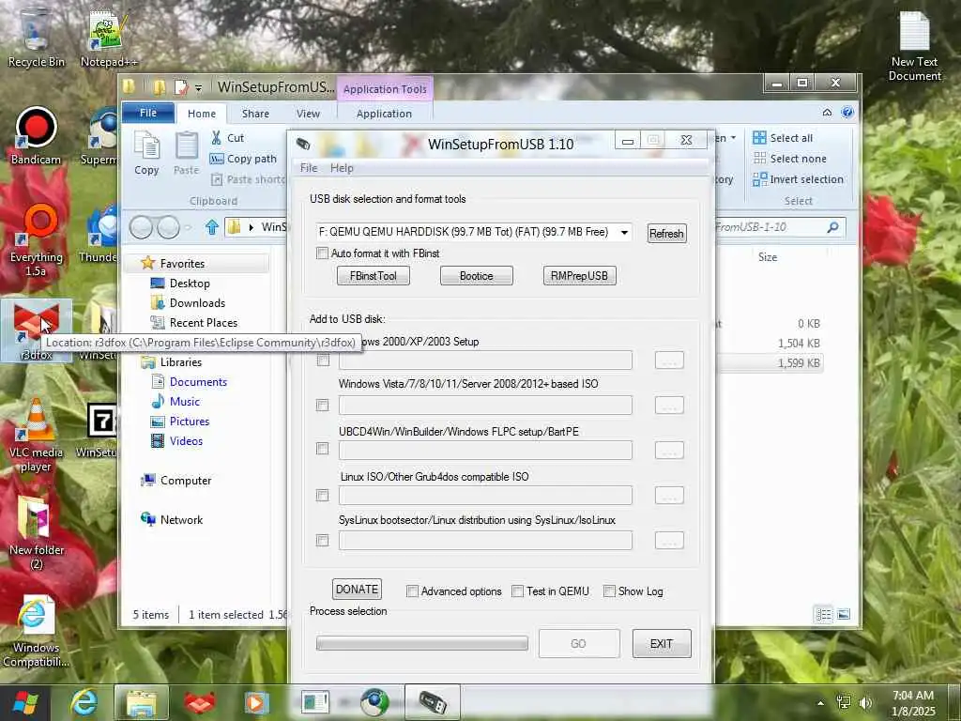This screenshot has width=961, height=721.
Task: Click the Paste icon in Explorer ribbon
Action: (x=187, y=154)
